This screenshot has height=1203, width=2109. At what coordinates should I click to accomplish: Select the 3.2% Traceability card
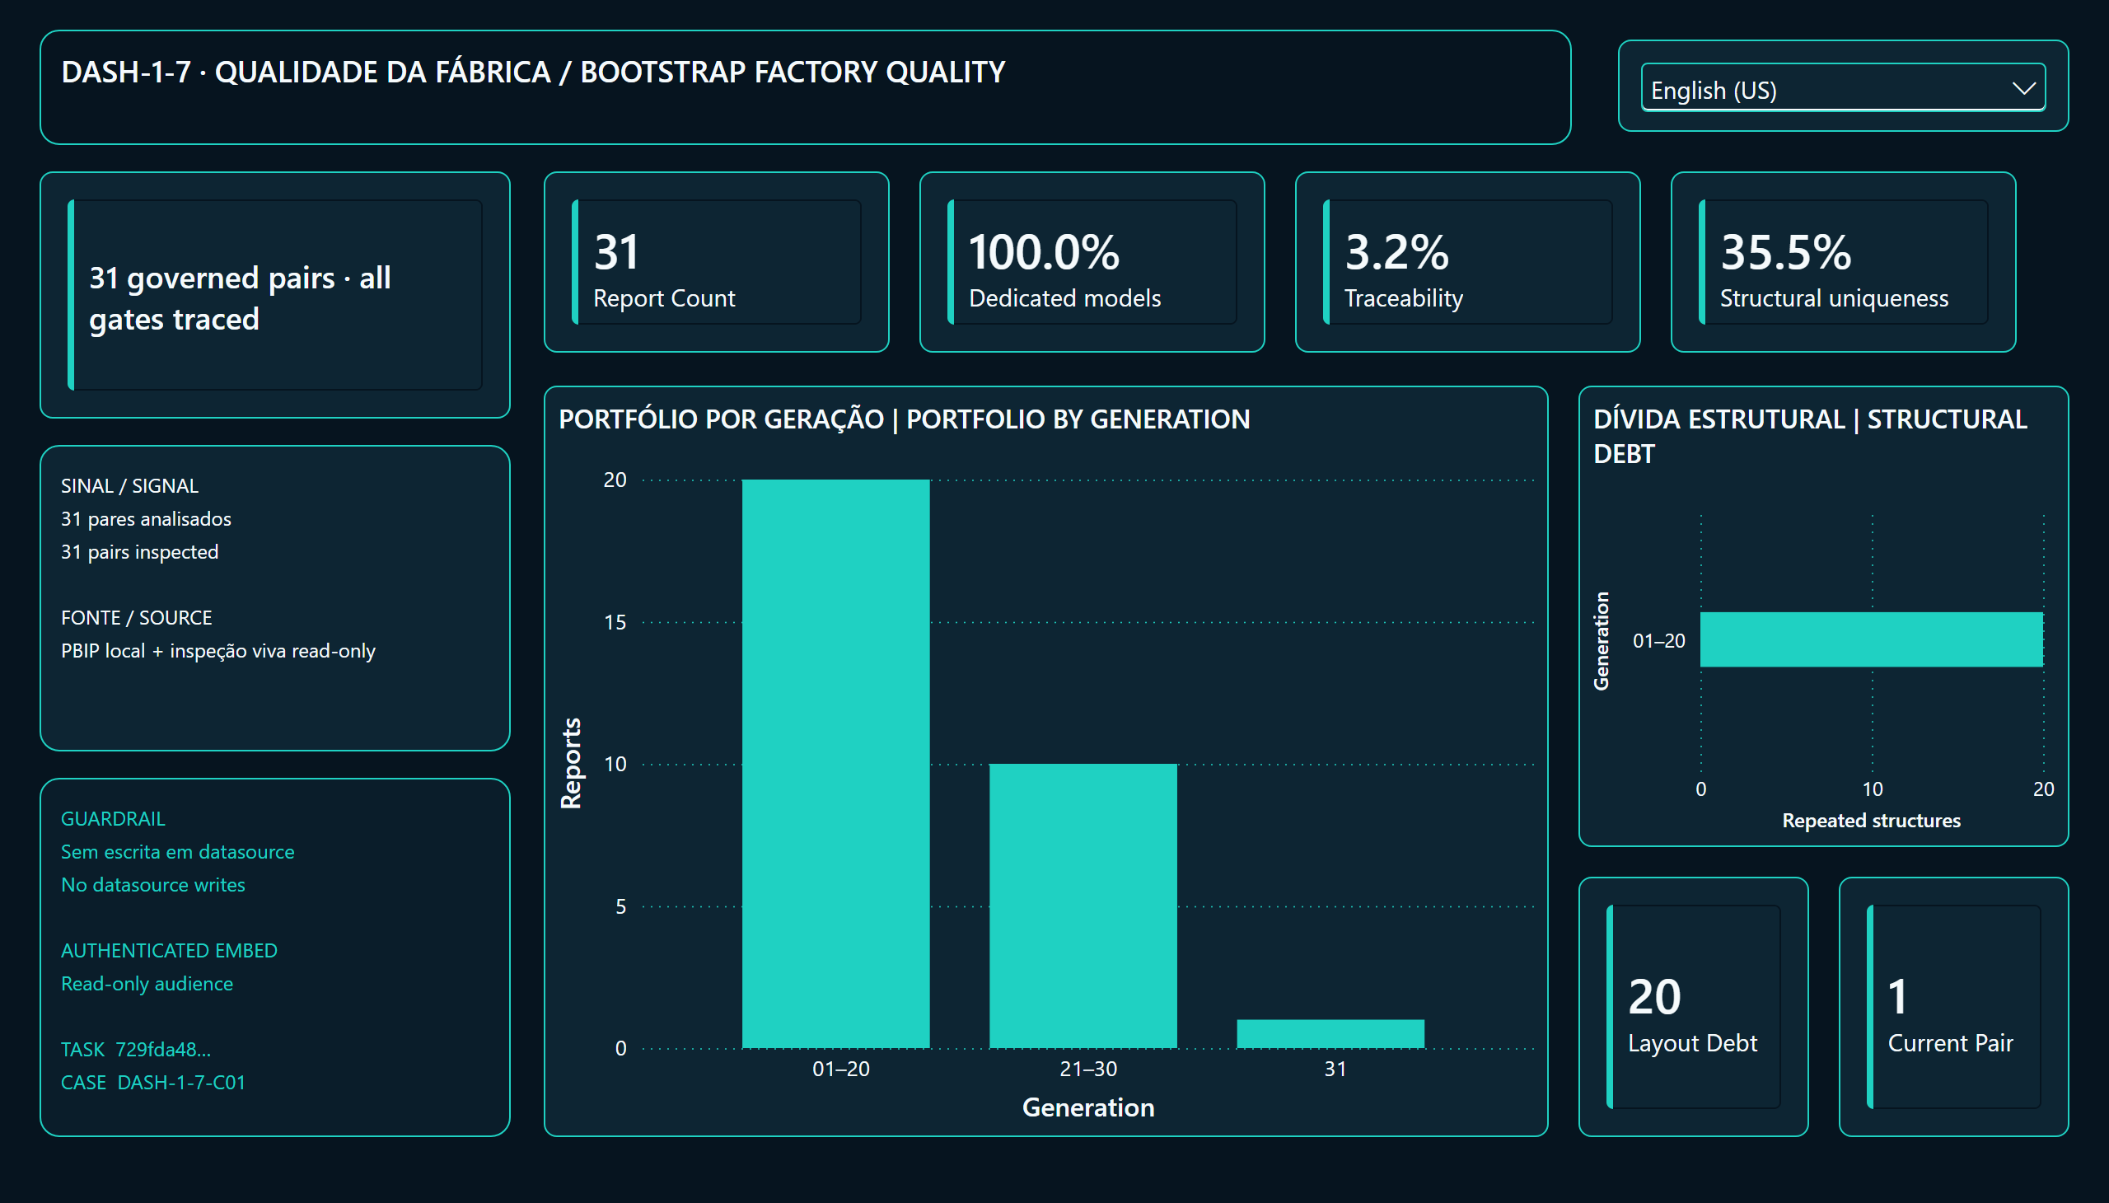click(x=1467, y=262)
